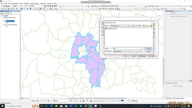Click List By Source icon in Table Of Contents
This screenshot has width=192, height=108.
[x=4, y=13]
